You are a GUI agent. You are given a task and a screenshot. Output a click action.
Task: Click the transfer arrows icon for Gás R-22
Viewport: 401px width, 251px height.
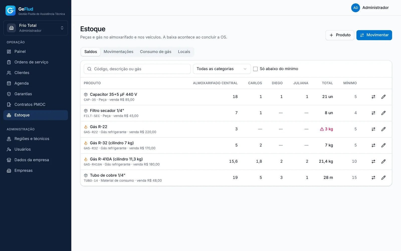373,129
